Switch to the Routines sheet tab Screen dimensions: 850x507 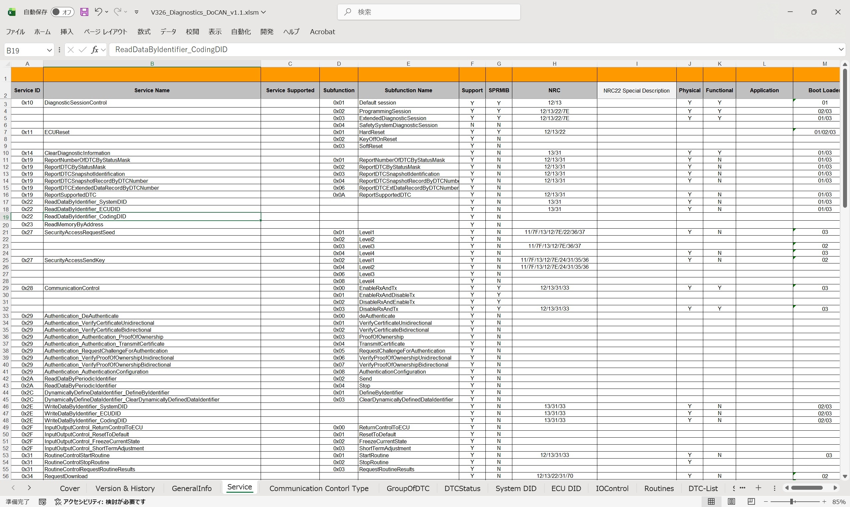coord(659,488)
